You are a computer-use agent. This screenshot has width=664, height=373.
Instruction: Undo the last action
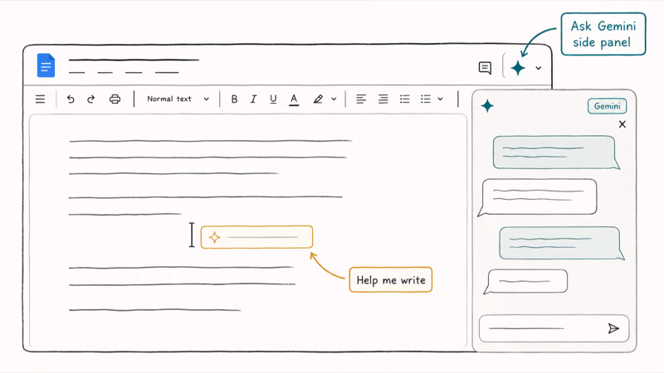tap(71, 99)
